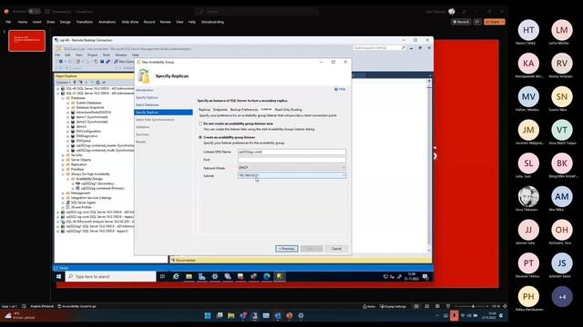583x327 pixels.
Task: Open Notes in PowerPoint status bar
Action: click(369, 307)
